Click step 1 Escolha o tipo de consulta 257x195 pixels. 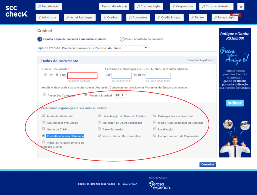[72, 39]
